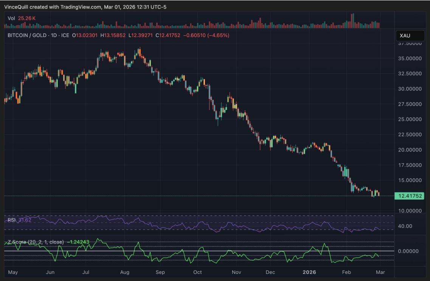Click the Oct label on time axis
Screen dimensions: 430x281
197,272
